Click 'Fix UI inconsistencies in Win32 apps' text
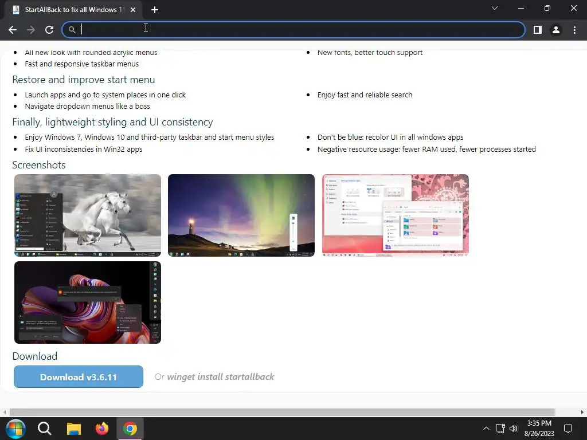 pos(84,149)
